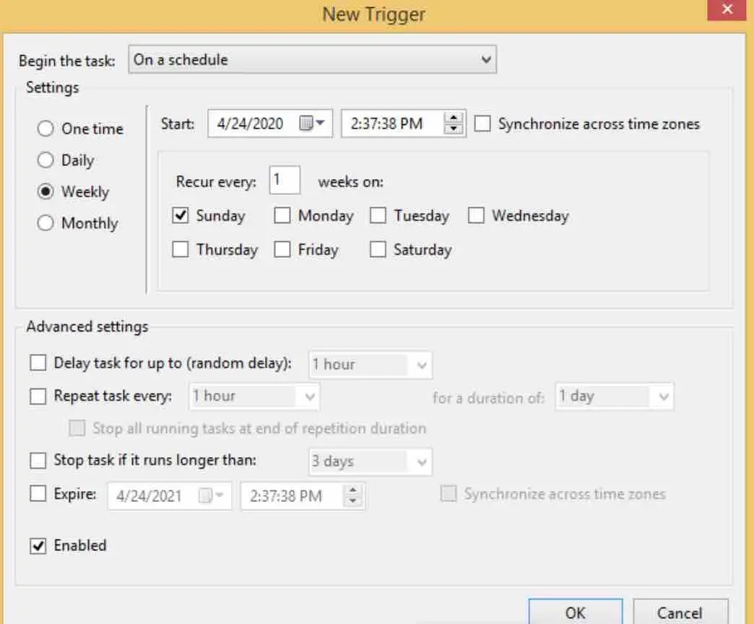The height and width of the screenshot is (624, 754).
Task: Enable the Expire checkbox
Action: click(38, 494)
